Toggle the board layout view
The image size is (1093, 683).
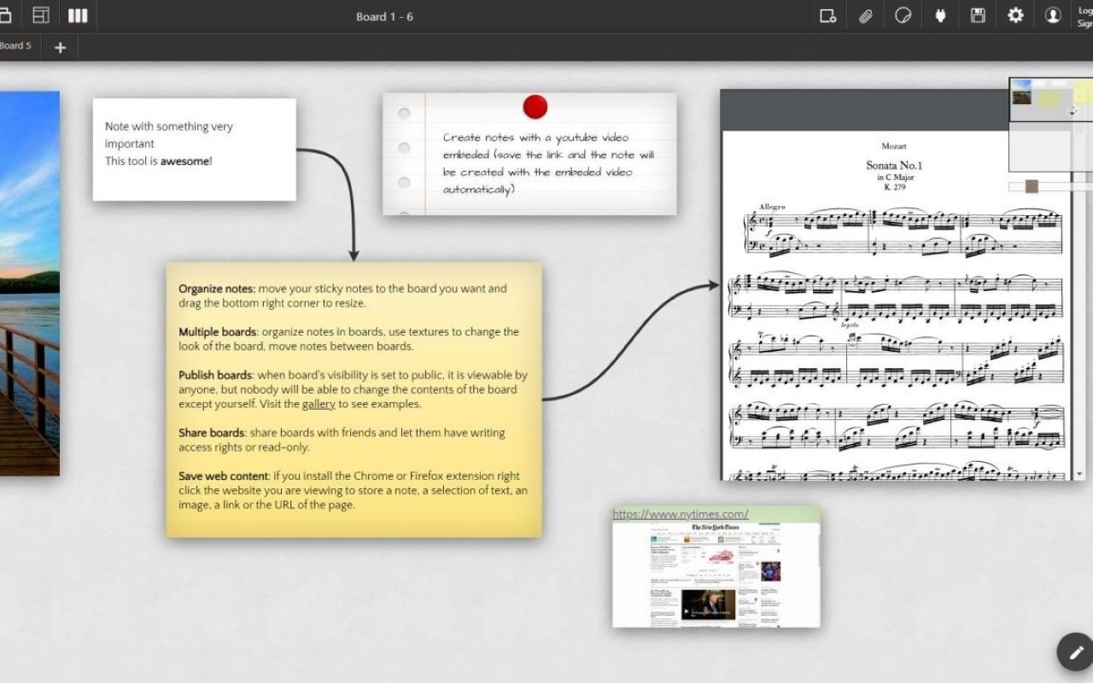(x=40, y=14)
